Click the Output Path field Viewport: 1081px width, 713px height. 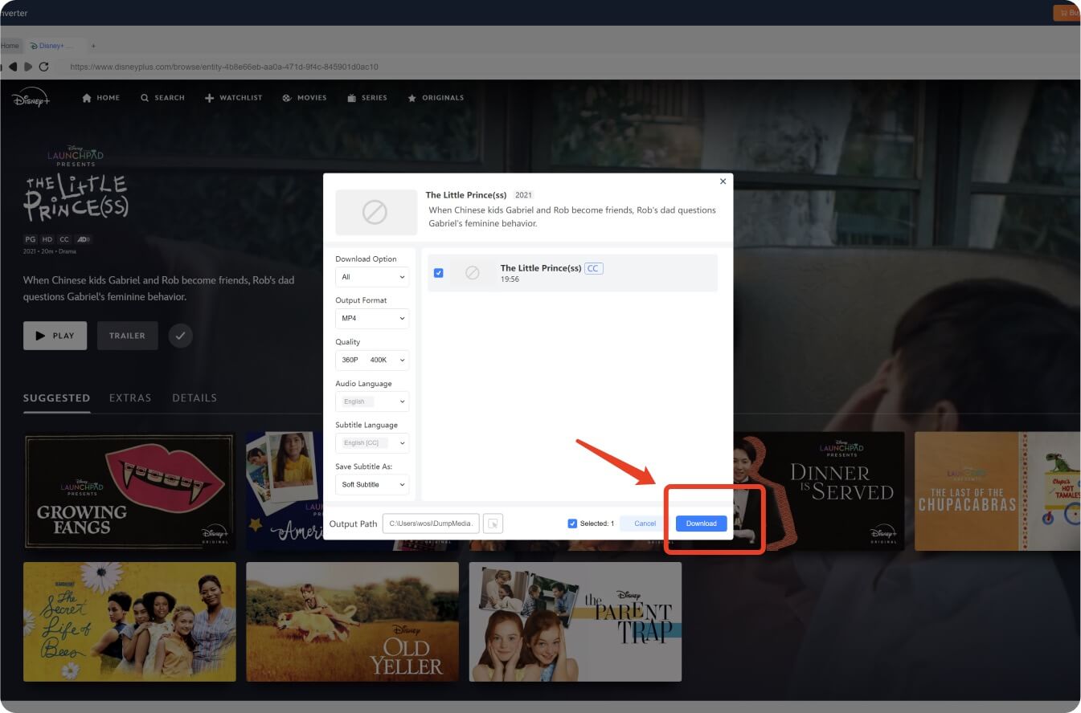pos(431,524)
